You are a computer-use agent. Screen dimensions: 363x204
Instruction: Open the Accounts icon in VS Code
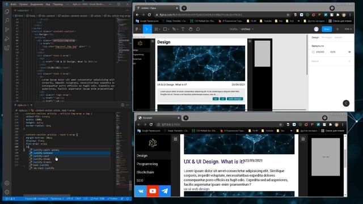click(x=7, y=183)
